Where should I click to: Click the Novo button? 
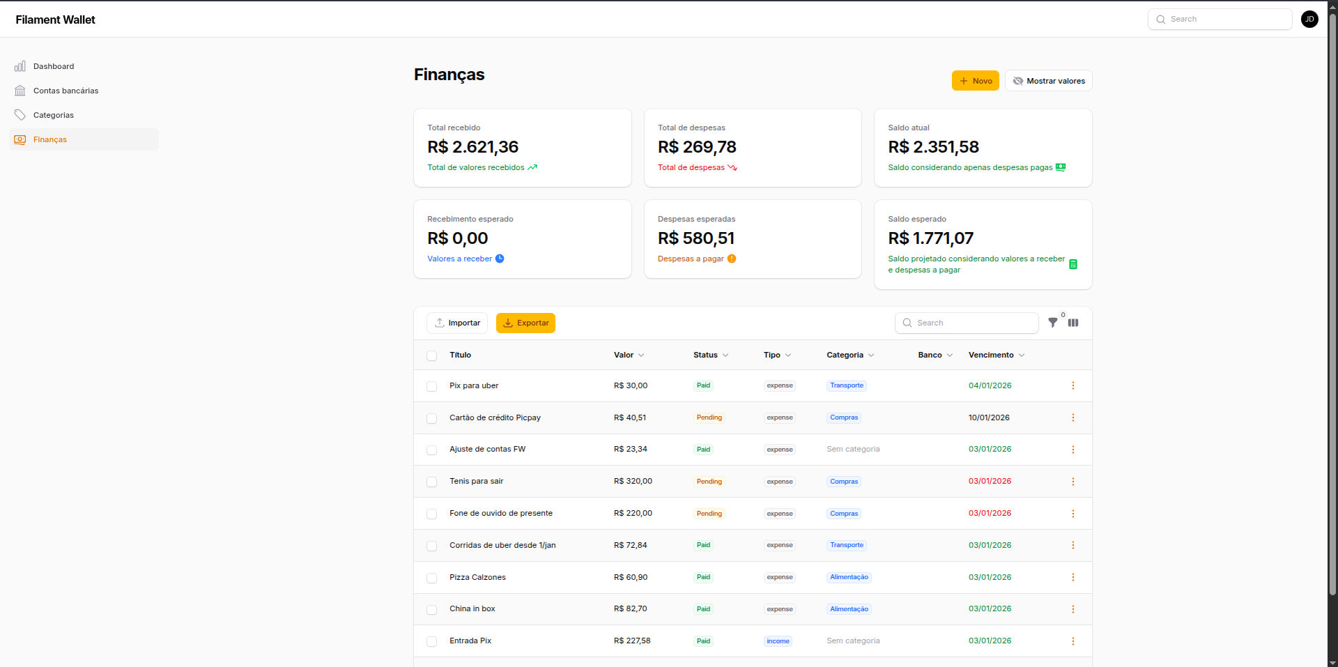975,80
